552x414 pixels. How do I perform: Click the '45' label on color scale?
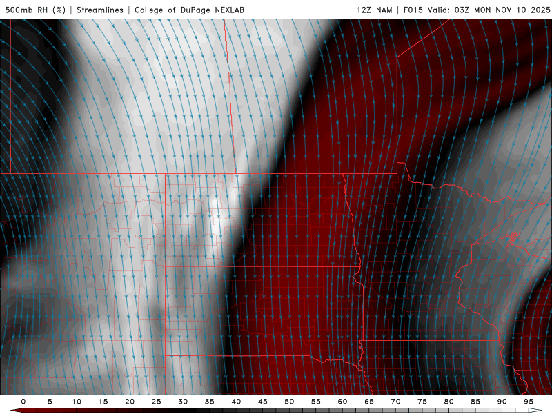[x=263, y=402]
